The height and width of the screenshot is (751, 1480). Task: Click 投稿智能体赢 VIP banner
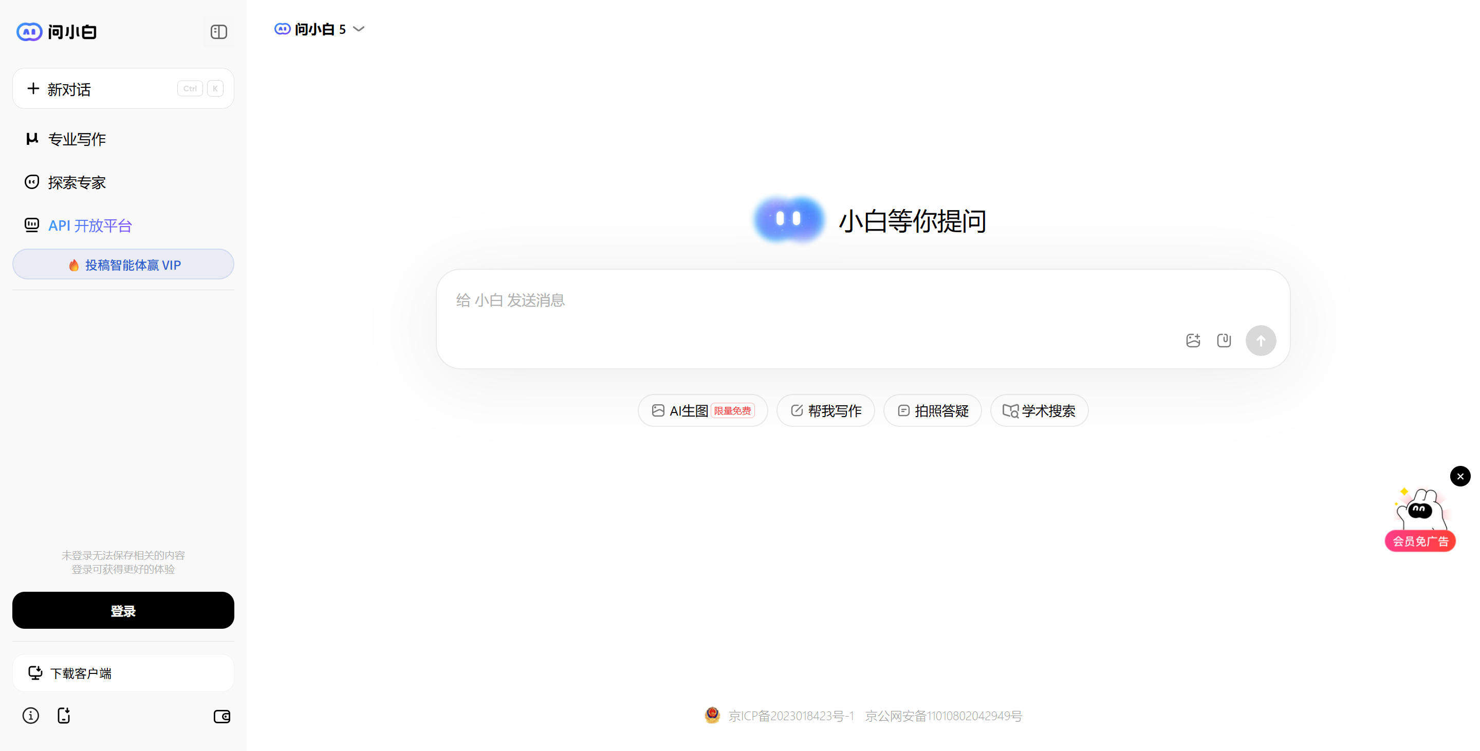[x=123, y=265]
